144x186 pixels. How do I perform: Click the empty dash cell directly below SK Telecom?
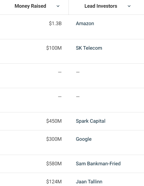[x=78, y=72]
